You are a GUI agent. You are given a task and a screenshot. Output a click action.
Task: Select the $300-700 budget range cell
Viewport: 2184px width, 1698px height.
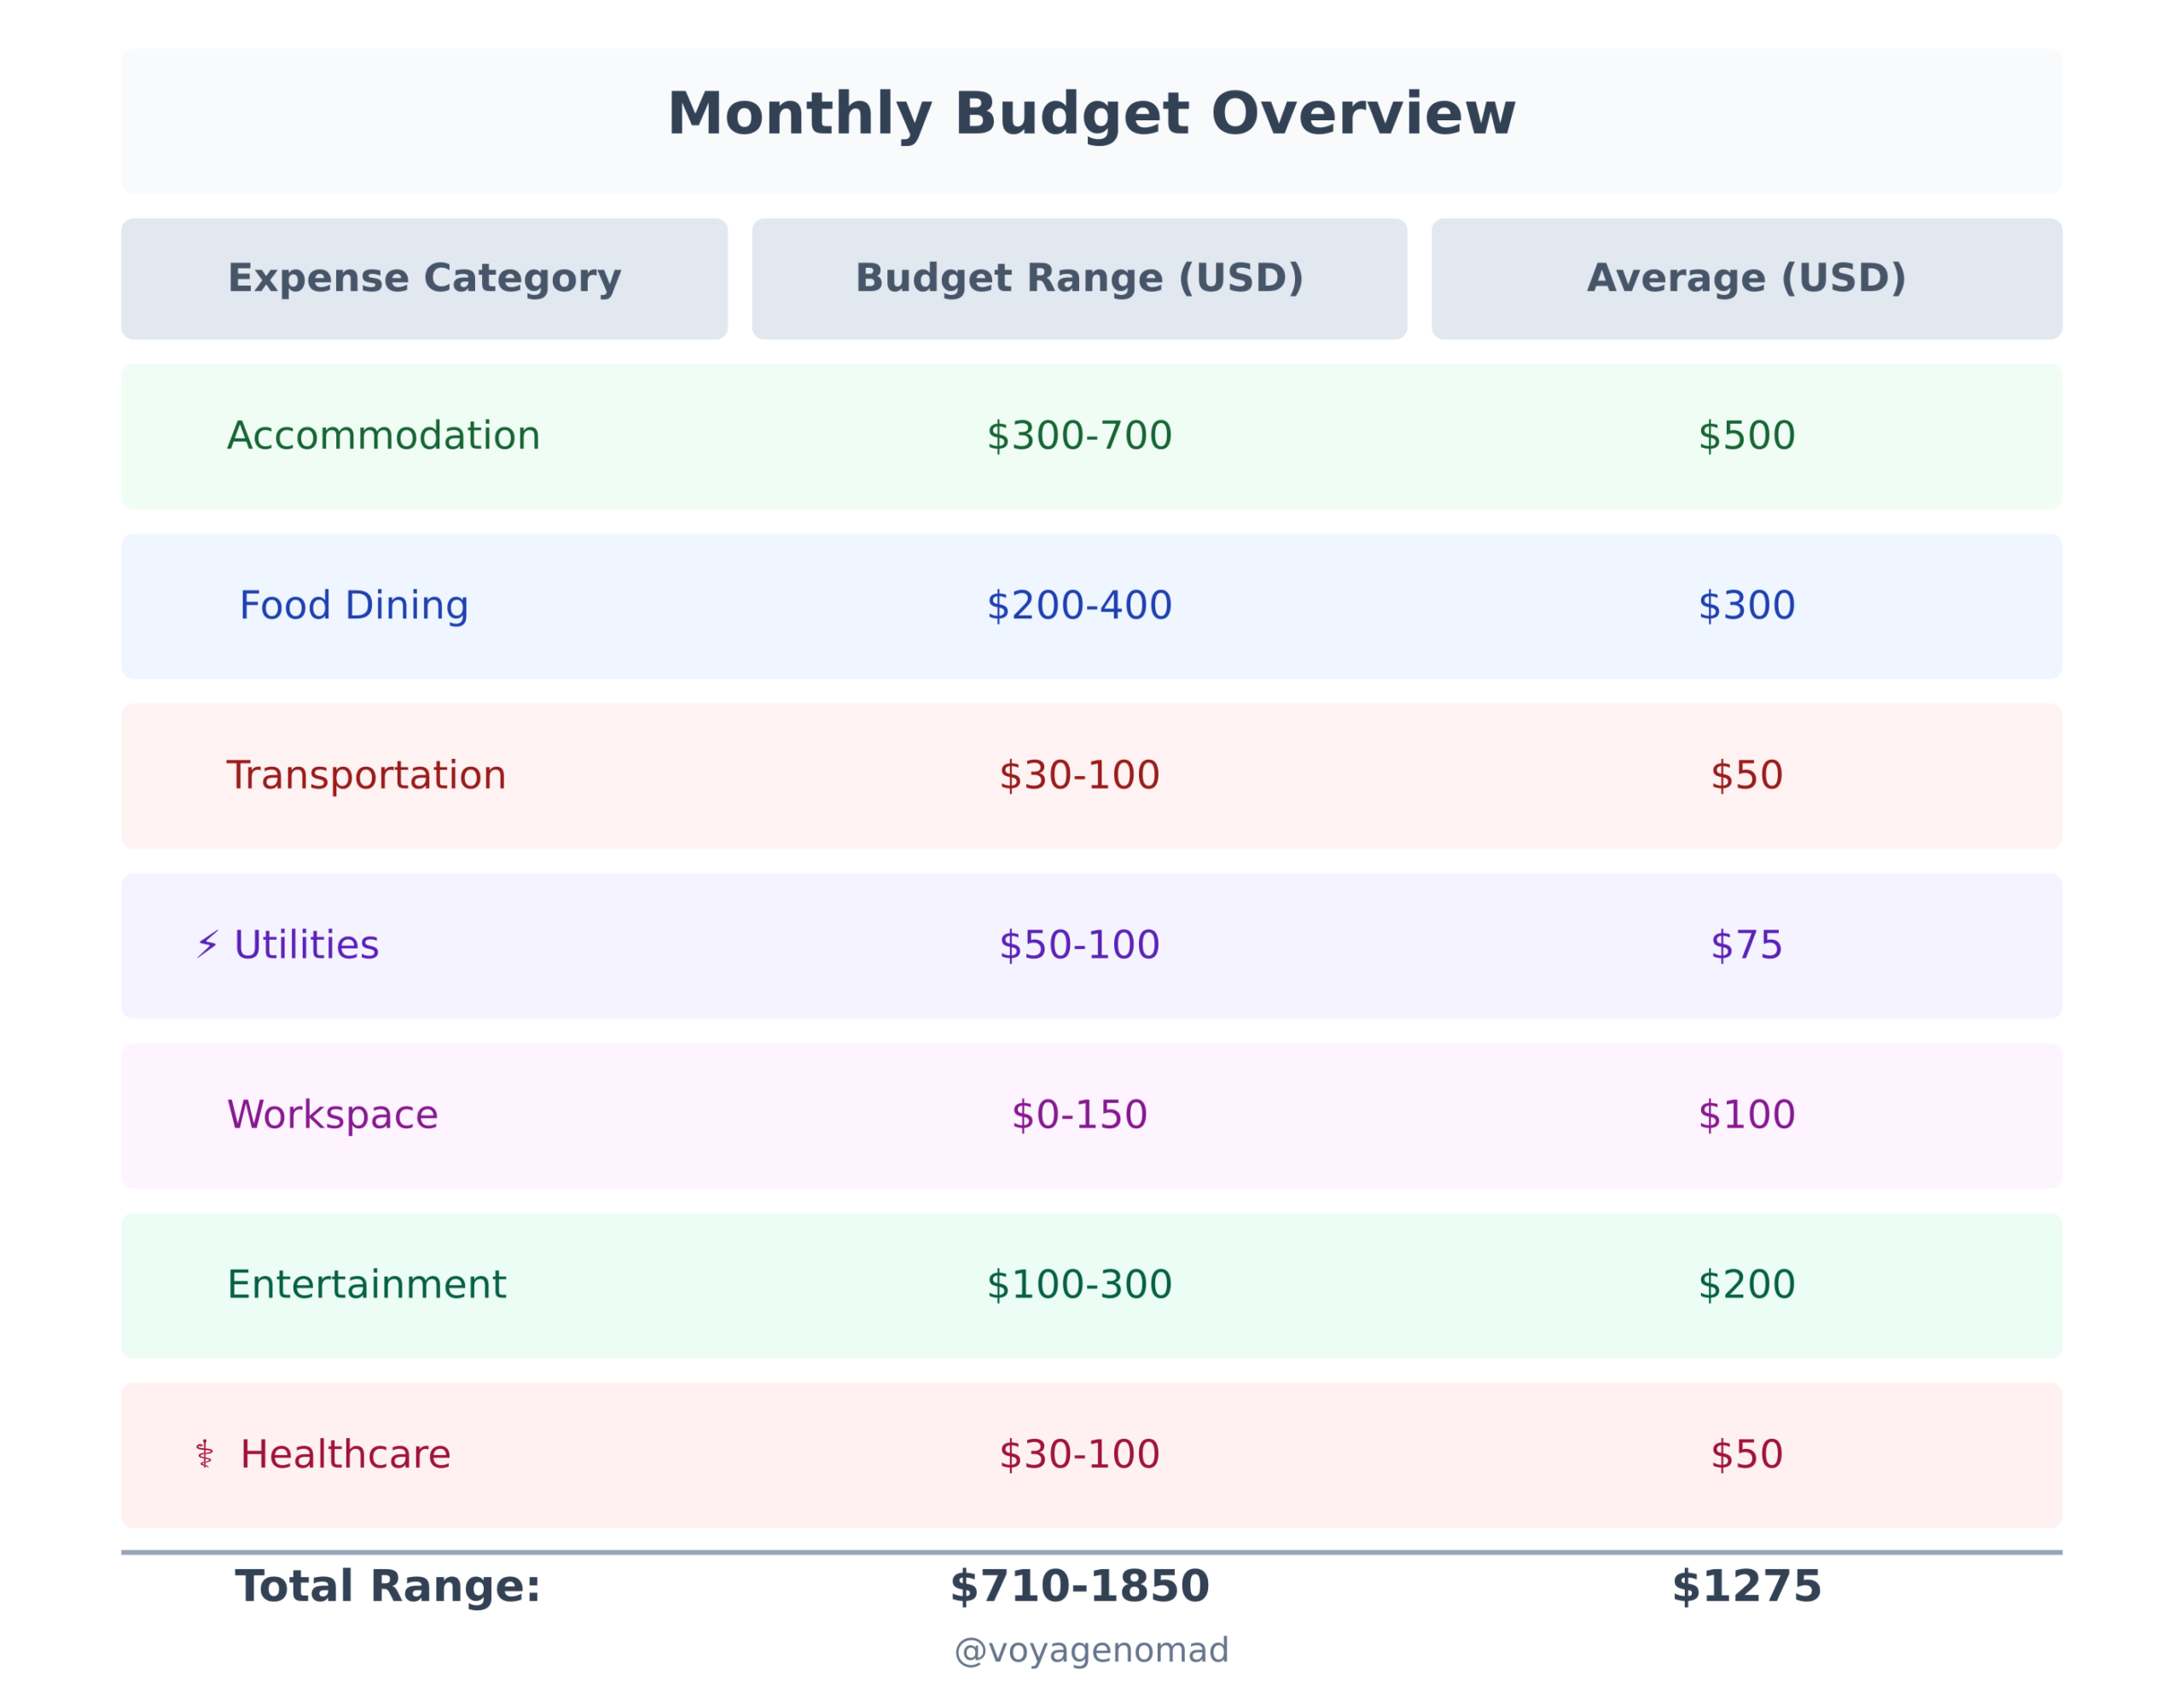click(1079, 437)
